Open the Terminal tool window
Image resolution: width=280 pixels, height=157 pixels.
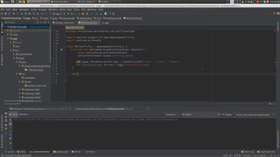pos(89,152)
